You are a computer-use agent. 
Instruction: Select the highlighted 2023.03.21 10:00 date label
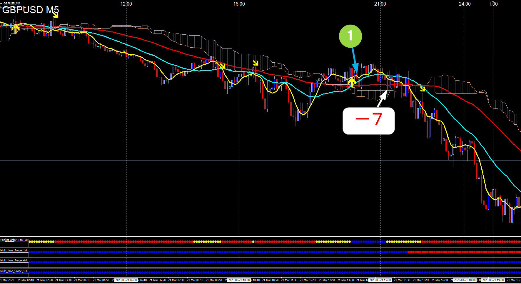(239, 280)
